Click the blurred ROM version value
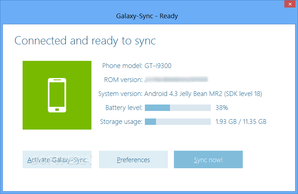The height and width of the screenshot is (194, 298). tap(176, 79)
